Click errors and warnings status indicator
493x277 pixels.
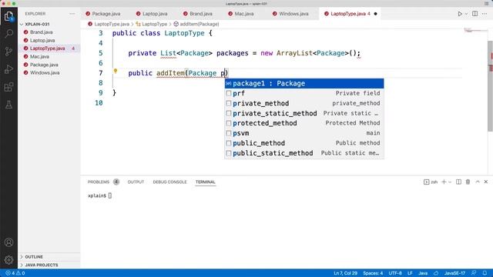coord(15,273)
